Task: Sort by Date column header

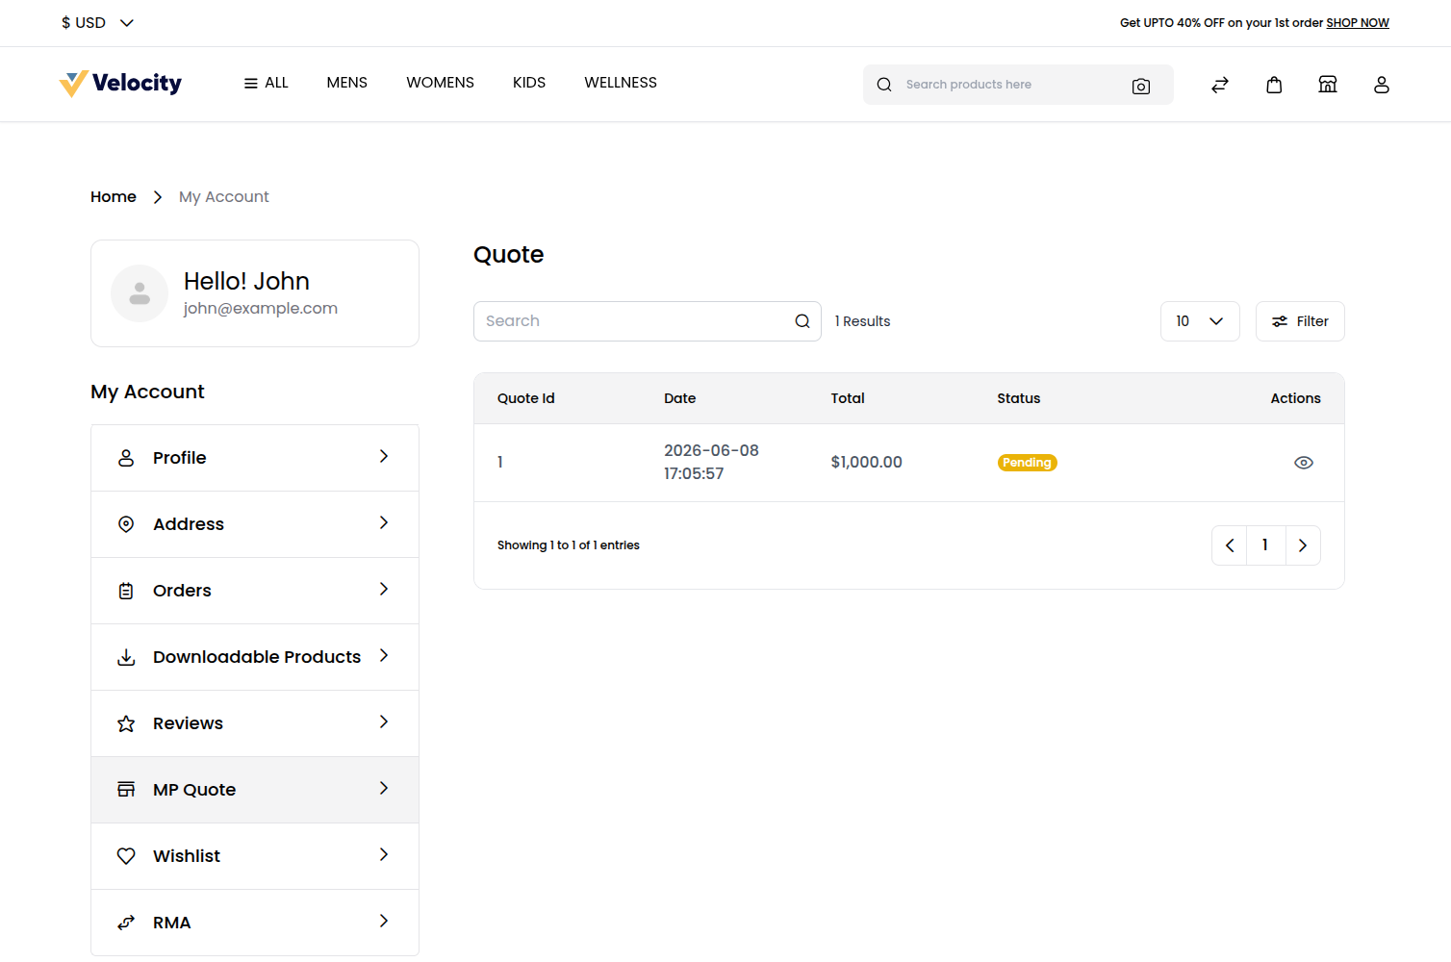Action: pyautogui.click(x=680, y=398)
